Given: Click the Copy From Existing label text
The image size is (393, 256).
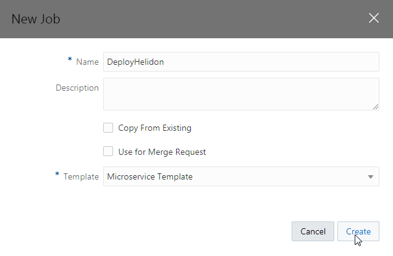Looking at the screenshot, I should tap(154, 128).
